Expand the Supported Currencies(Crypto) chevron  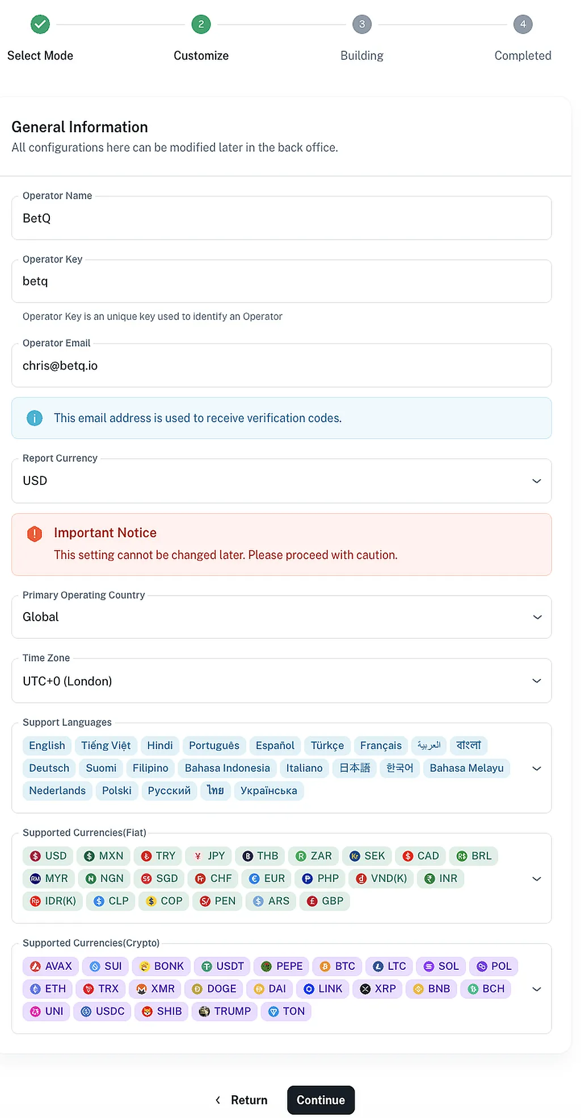click(x=537, y=989)
